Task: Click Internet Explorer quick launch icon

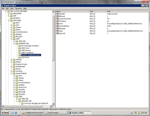Action: [x=16, y=113]
